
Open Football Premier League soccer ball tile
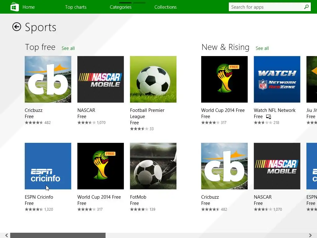(x=153, y=79)
